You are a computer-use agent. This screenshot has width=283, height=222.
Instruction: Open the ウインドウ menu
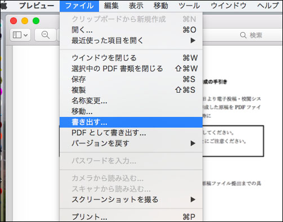[228, 6]
